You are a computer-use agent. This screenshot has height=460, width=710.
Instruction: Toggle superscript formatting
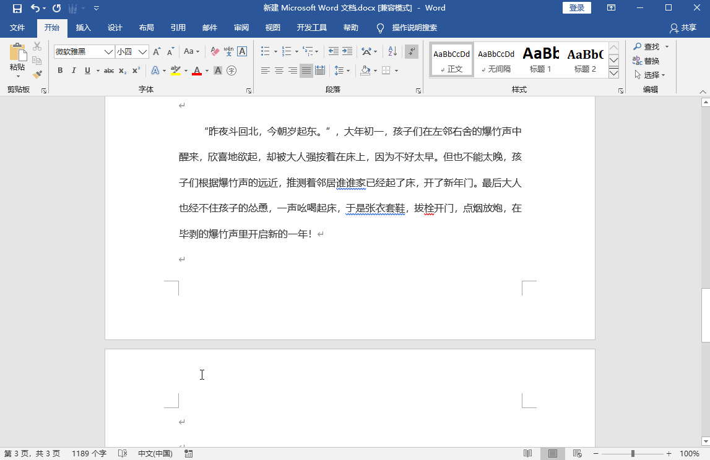point(136,70)
